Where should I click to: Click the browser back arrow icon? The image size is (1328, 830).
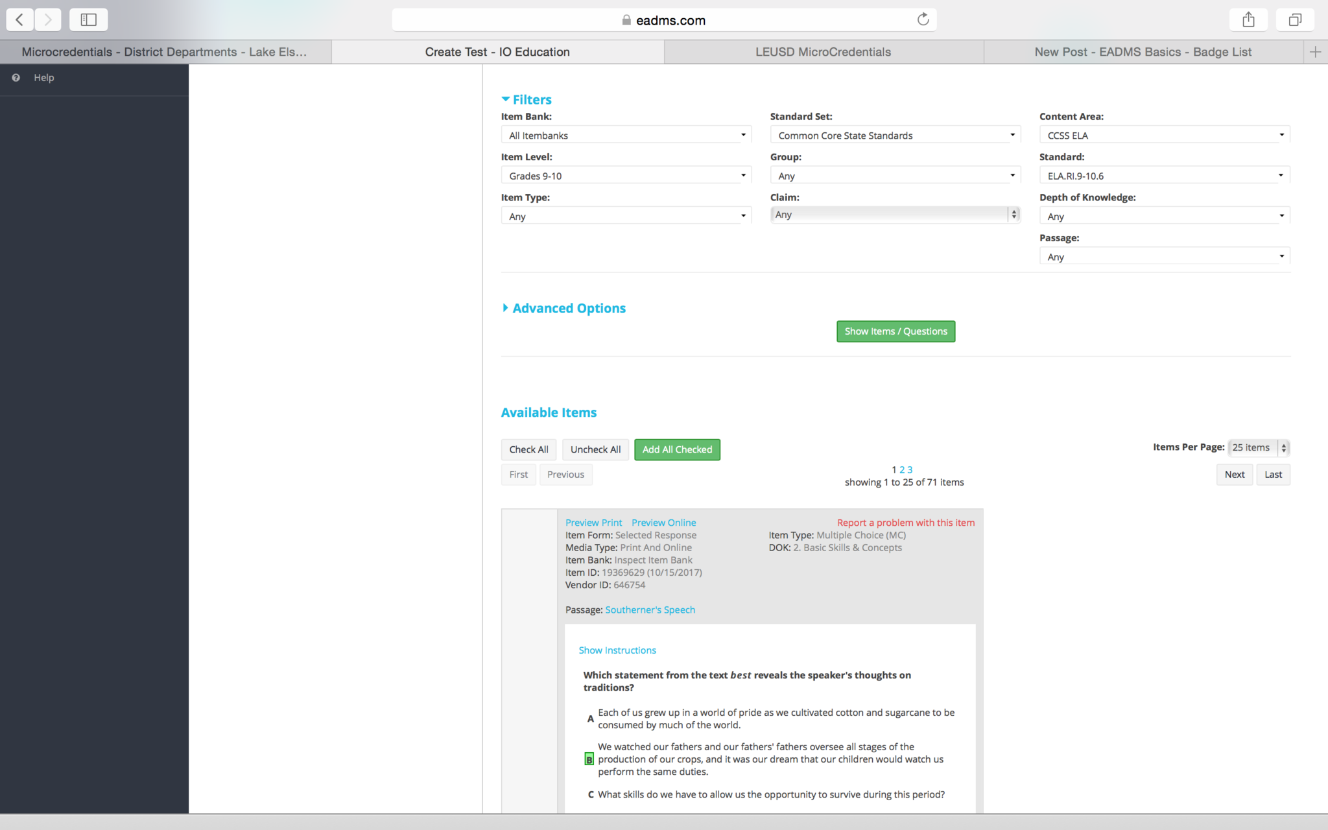(x=20, y=19)
